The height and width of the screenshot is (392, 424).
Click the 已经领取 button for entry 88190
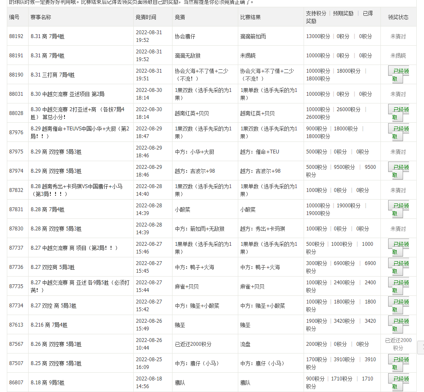(398, 75)
